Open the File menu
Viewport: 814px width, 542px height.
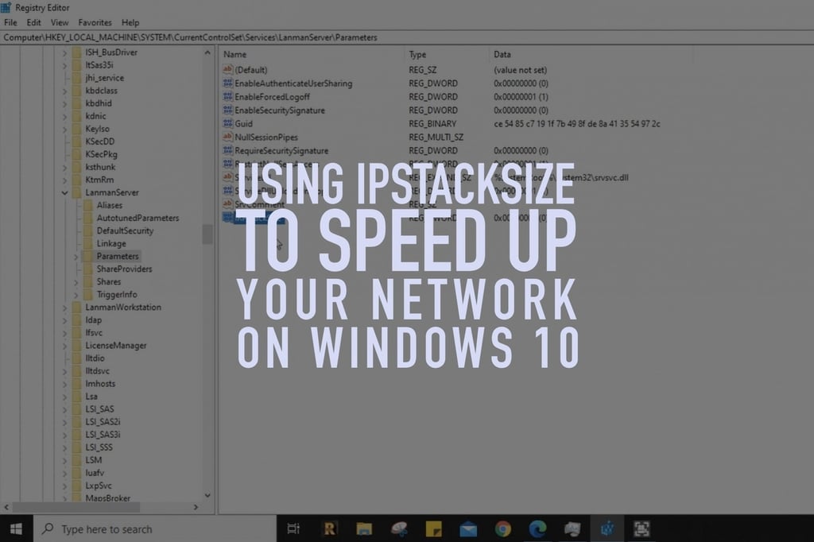10,22
